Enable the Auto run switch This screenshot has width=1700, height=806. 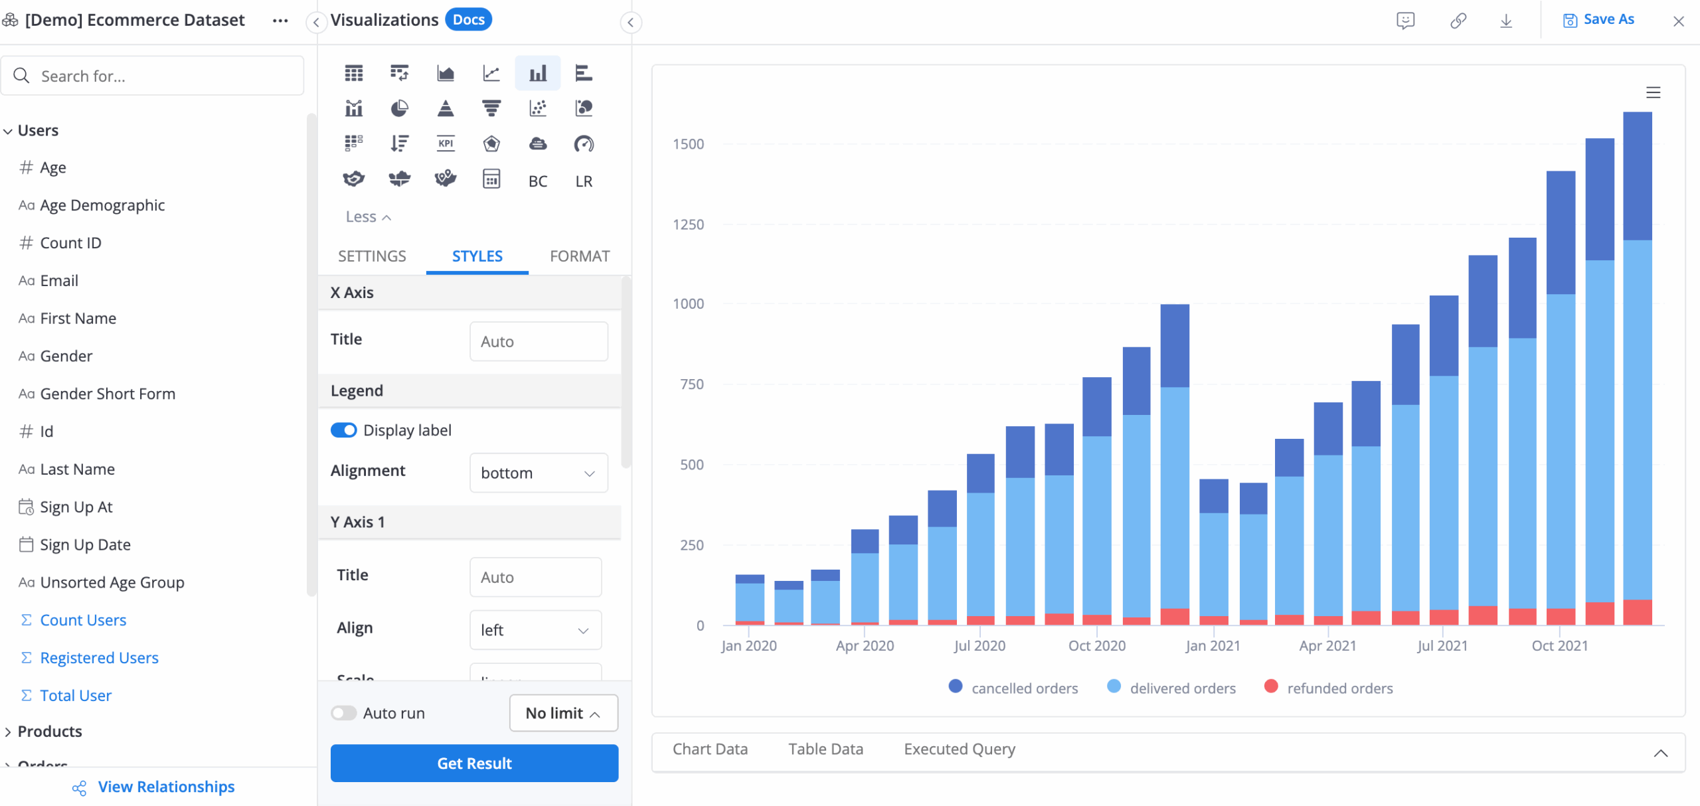coord(344,713)
